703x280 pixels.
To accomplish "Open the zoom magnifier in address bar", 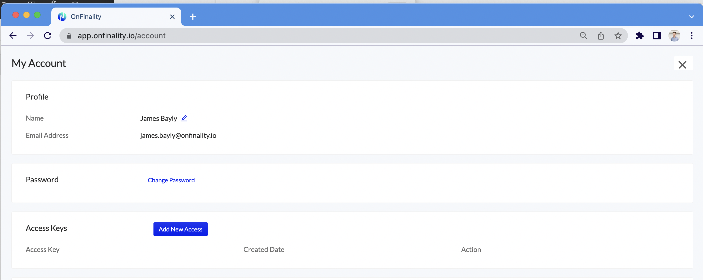I will [x=583, y=36].
